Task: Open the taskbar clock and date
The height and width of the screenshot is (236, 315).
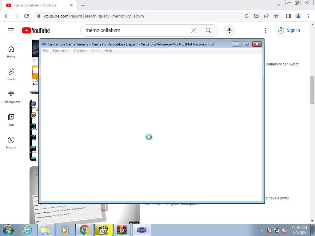Action: 299,230
